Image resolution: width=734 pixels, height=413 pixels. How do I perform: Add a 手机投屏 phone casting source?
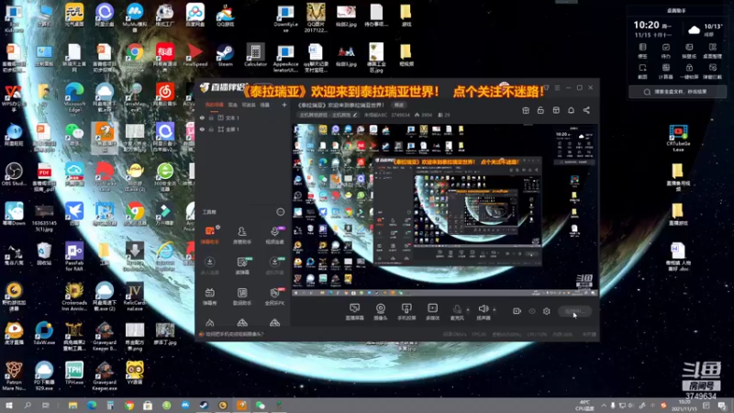coord(406,311)
